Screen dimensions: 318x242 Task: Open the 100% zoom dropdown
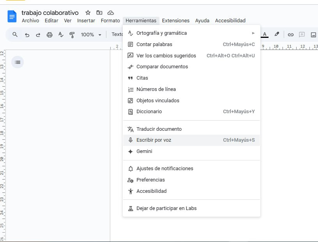click(x=91, y=34)
